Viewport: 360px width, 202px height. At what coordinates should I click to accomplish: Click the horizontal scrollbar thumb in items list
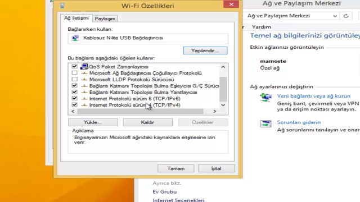pos(140,111)
